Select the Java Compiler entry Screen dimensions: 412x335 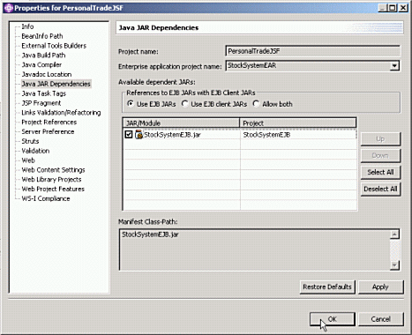tap(41, 65)
